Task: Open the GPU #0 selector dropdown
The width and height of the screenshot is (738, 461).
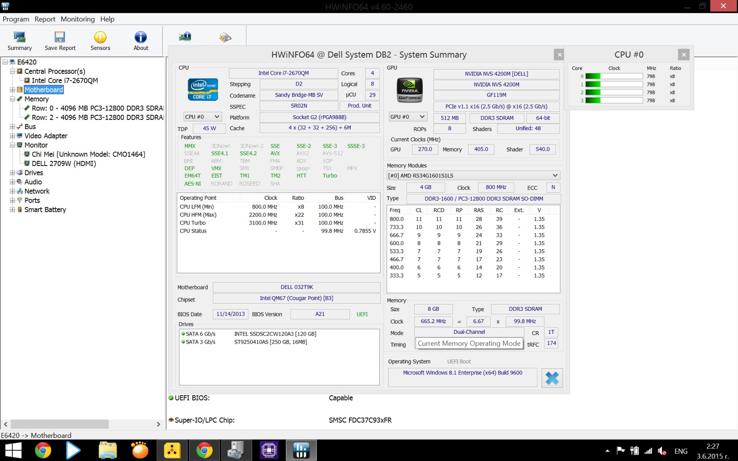Action: [408, 117]
